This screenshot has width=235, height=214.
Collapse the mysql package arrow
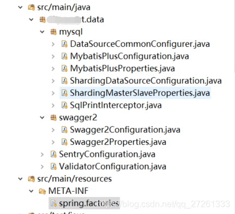pos(42,32)
